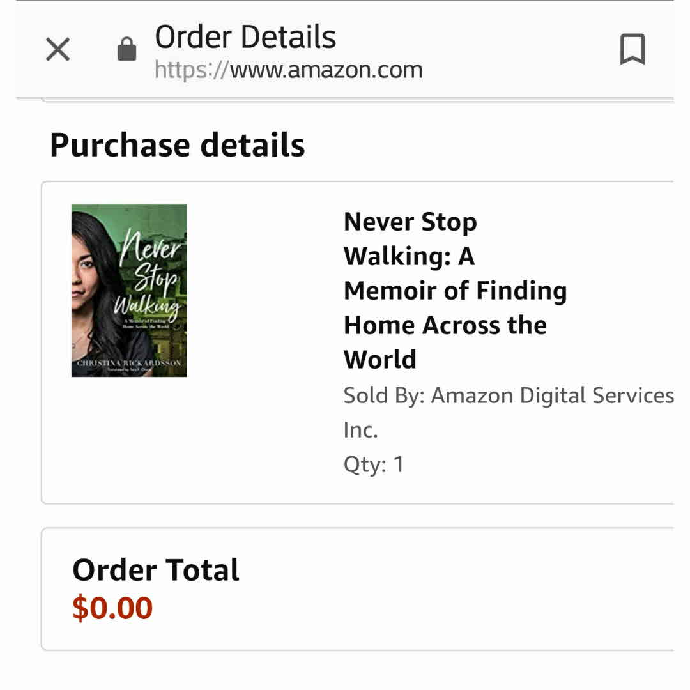The width and height of the screenshot is (690, 690).
Task: Tap the padlock site security icon
Action: (126, 49)
